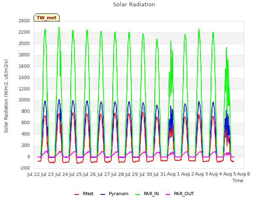The width and height of the screenshot is (269, 202).
Task: Click the Aug 3 x-axis date label
Action: pos(202,174)
